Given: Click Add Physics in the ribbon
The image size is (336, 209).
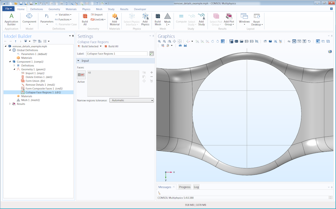Looking at the screenshot, I should point(145,19).
